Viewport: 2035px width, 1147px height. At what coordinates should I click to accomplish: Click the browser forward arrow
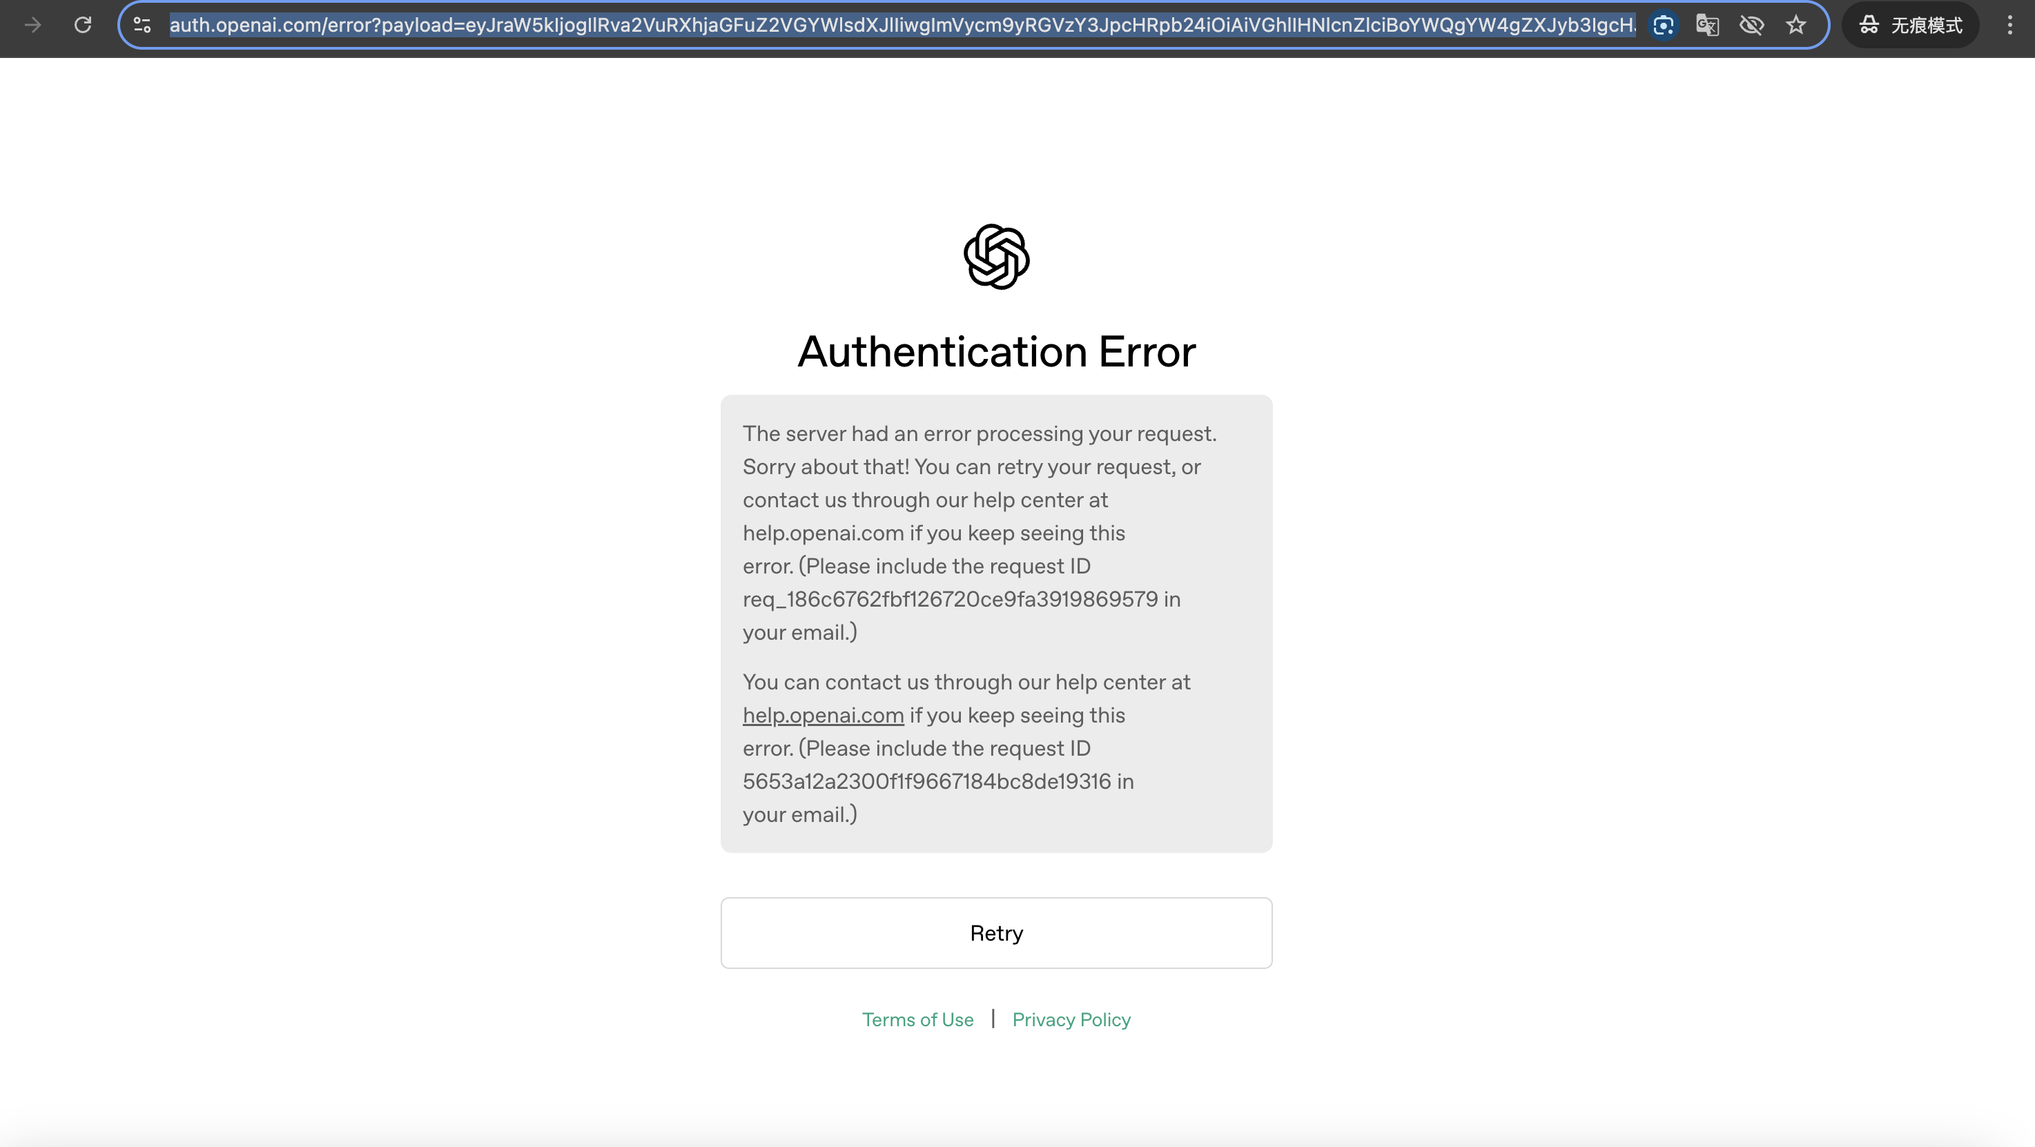click(x=33, y=26)
